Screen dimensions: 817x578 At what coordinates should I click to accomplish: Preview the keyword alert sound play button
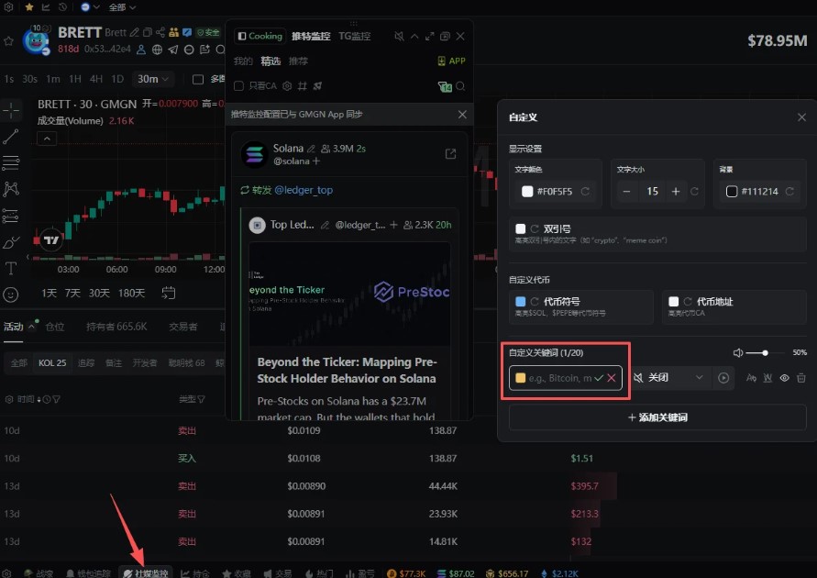[723, 378]
